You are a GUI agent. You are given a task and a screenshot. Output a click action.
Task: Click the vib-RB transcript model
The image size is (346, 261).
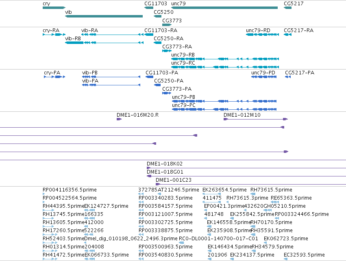[104, 43]
